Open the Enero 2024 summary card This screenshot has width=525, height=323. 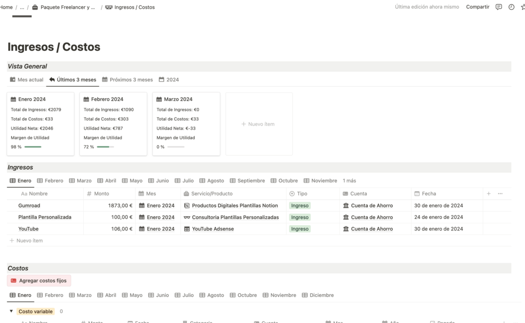(x=41, y=124)
